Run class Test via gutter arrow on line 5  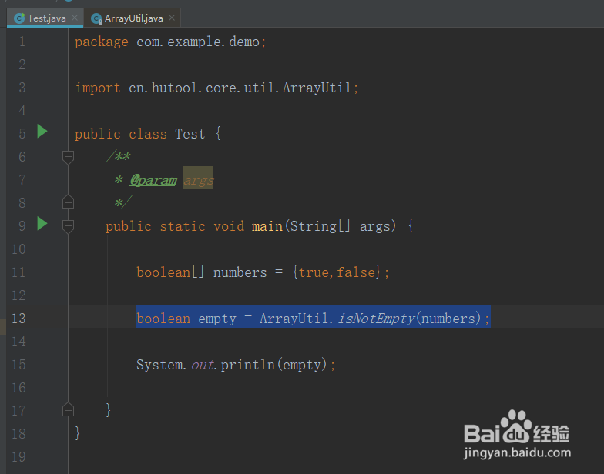tap(42, 131)
